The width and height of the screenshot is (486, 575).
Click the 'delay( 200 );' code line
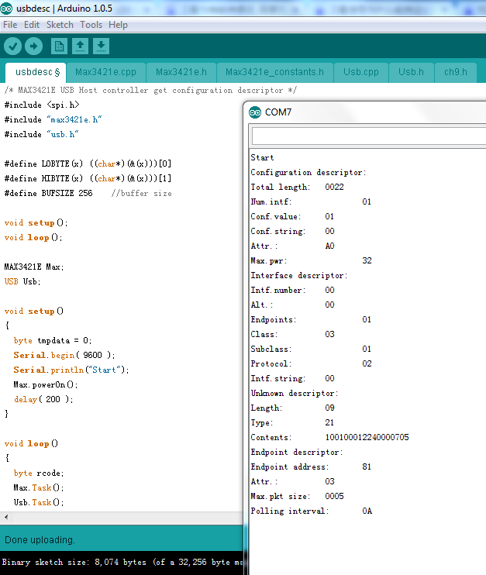[43, 399]
